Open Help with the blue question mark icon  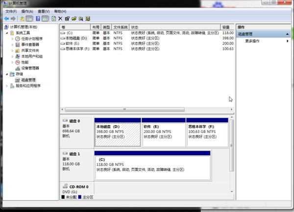click(x=38, y=19)
